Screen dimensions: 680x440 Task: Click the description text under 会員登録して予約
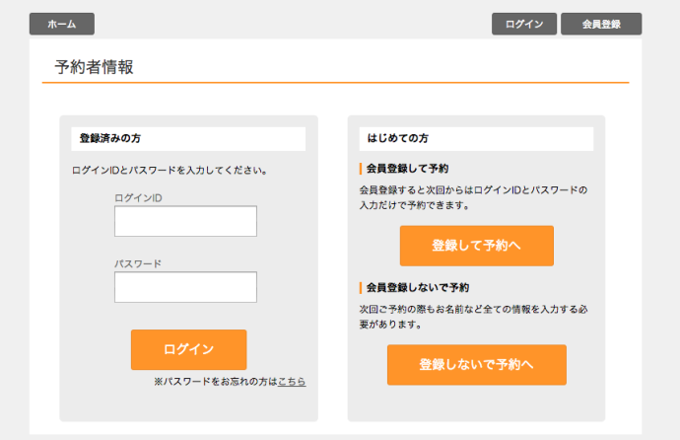pos(473,197)
